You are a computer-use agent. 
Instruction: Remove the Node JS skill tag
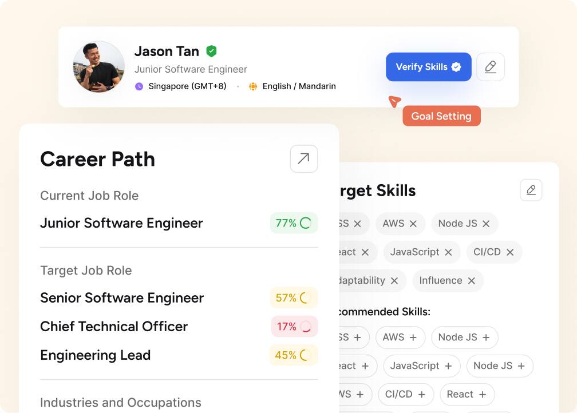(486, 224)
